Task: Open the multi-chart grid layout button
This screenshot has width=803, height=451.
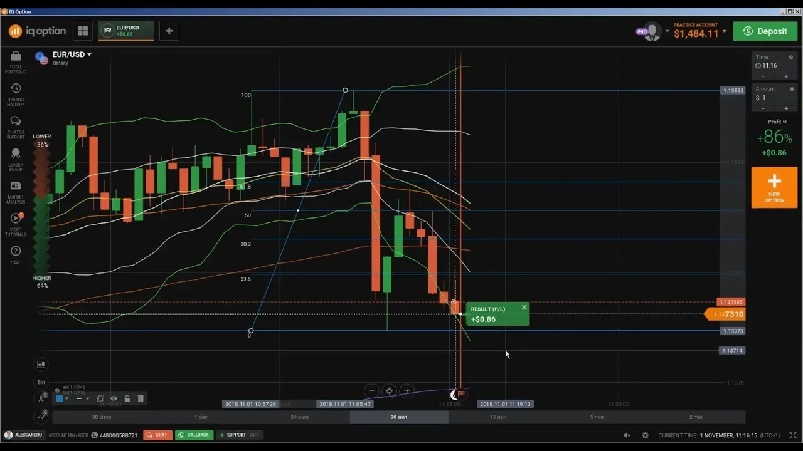Action: [x=82, y=31]
